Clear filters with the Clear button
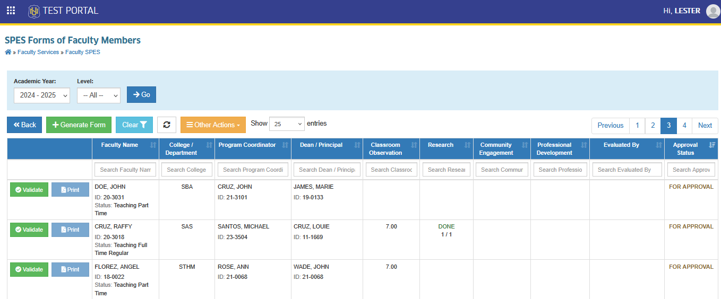Image resolution: width=721 pixels, height=299 pixels. (134, 125)
